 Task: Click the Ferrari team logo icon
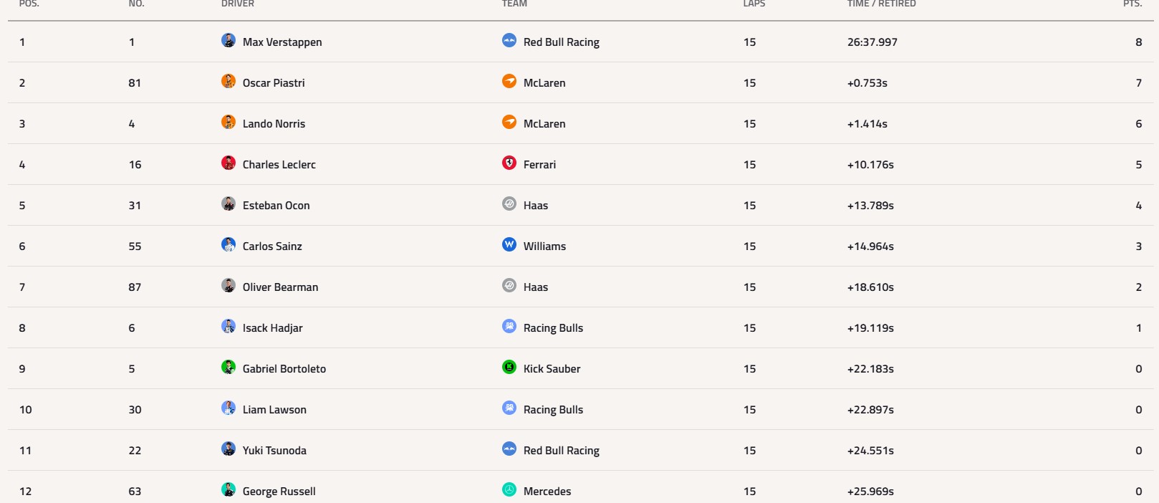tap(509, 163)
